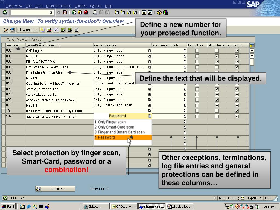Click the Position... button

click(x=55, y=189)
